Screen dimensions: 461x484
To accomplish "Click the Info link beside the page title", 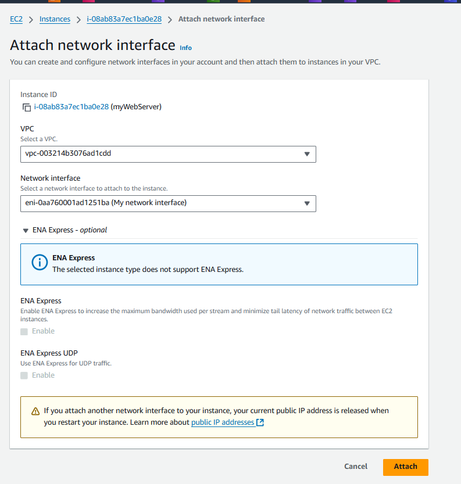I will [x=185, y=48].
